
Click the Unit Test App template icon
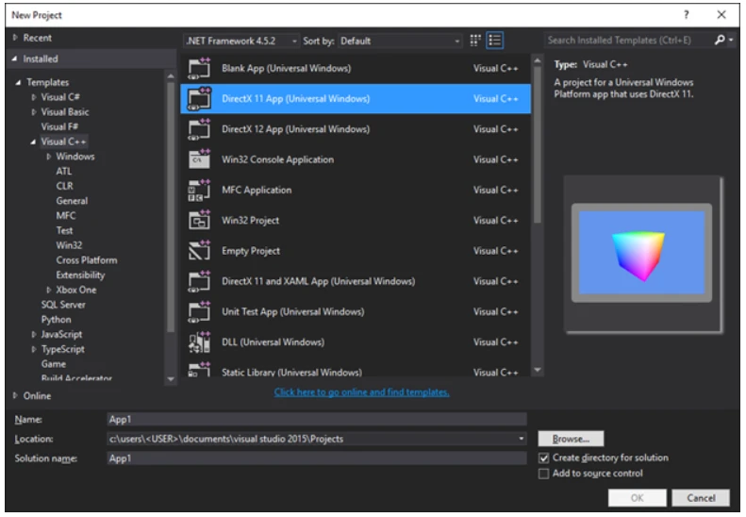click(x=199, y=312)
